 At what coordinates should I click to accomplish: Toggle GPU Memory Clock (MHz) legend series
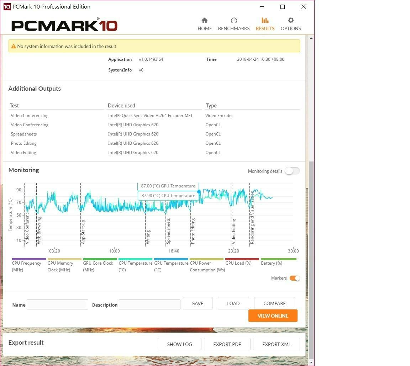coord(64,265)
